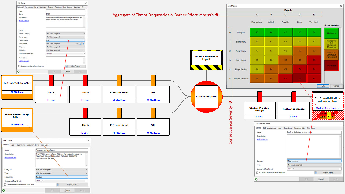The image size is (345, 194).
Task: Check Acceptance criteria box in Edit Consequence
Action: pos(258,172)
